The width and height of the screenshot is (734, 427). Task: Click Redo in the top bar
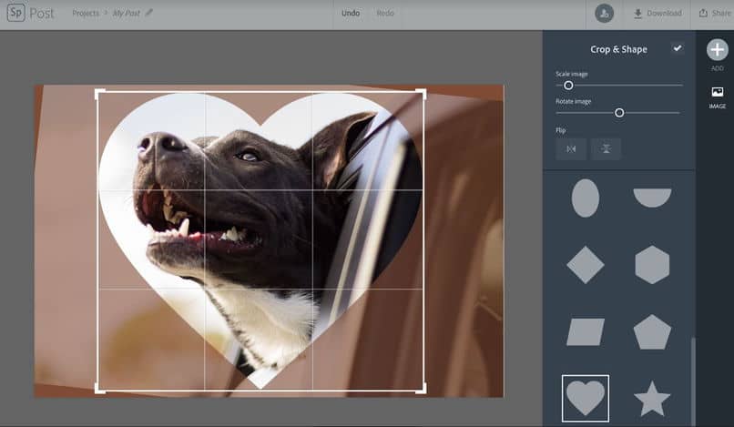(x=385, y=13)
